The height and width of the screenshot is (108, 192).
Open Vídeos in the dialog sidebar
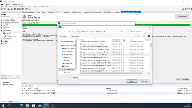coord(67,67)
